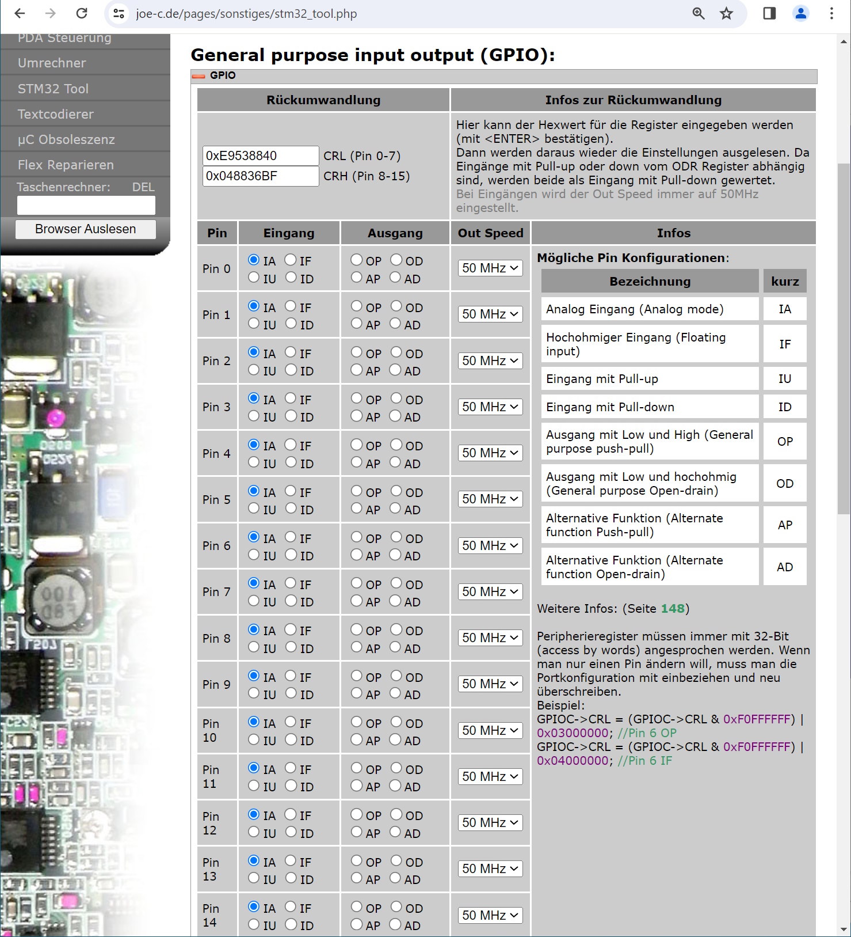Reload the page with refresh icon
This screenshot has width=851, height=937.
82,13
